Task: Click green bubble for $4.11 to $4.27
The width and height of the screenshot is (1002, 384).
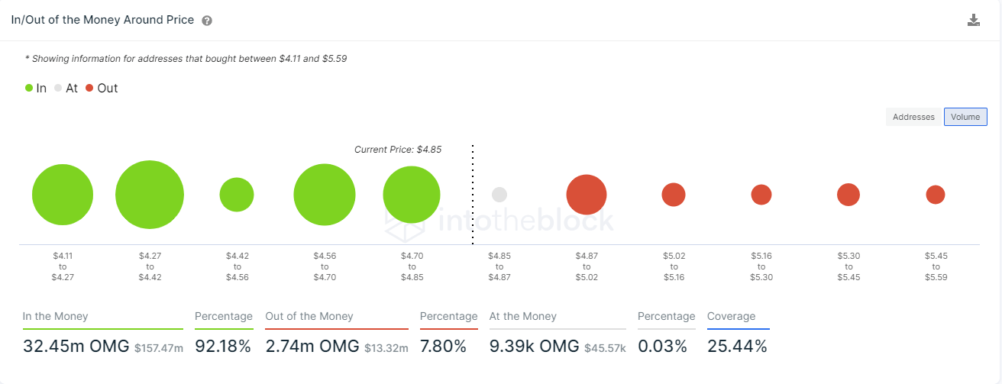Action: tap(63, 195)
